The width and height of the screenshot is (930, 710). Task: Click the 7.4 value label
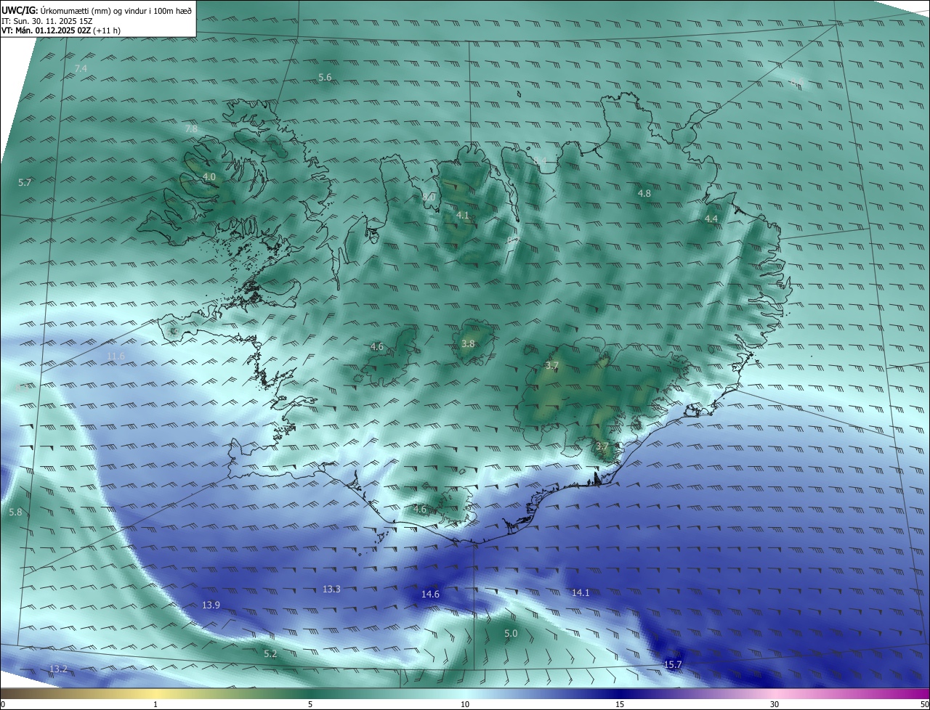pos(81,68)
